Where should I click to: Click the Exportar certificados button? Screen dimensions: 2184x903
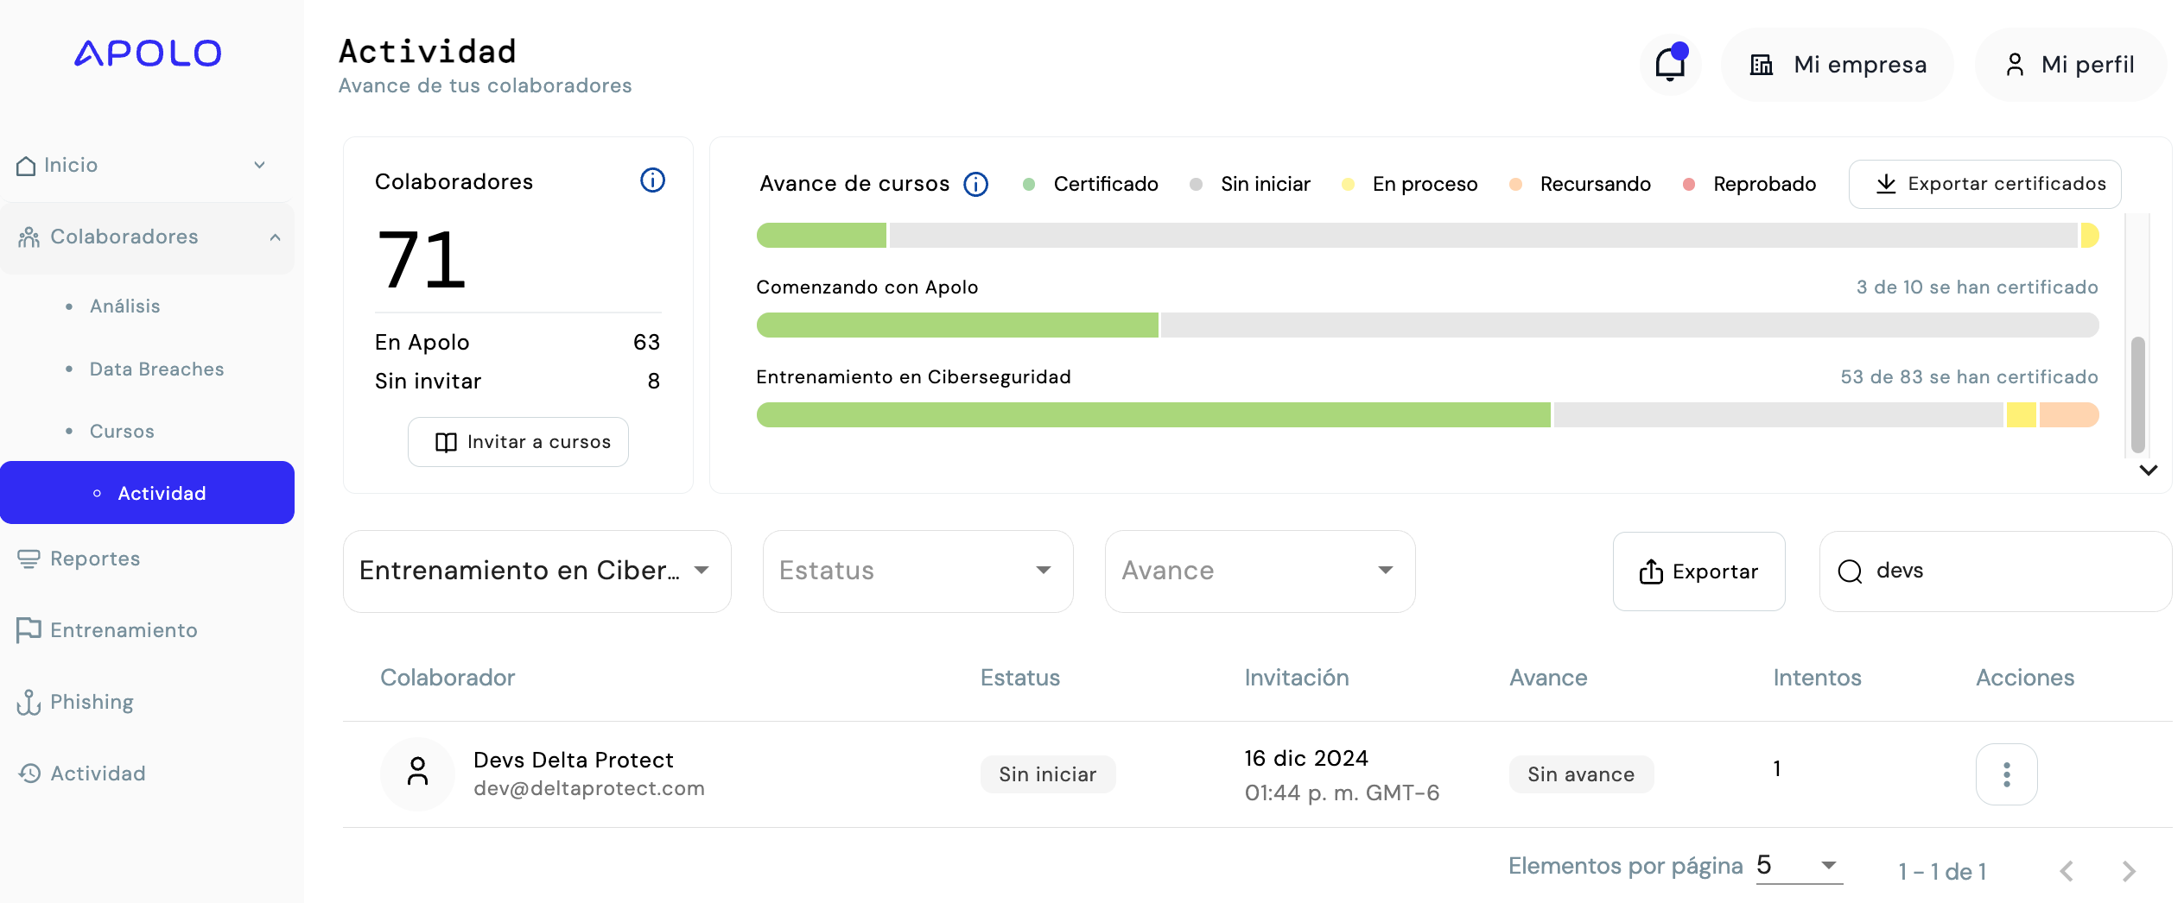click(x=1984, y=184)
